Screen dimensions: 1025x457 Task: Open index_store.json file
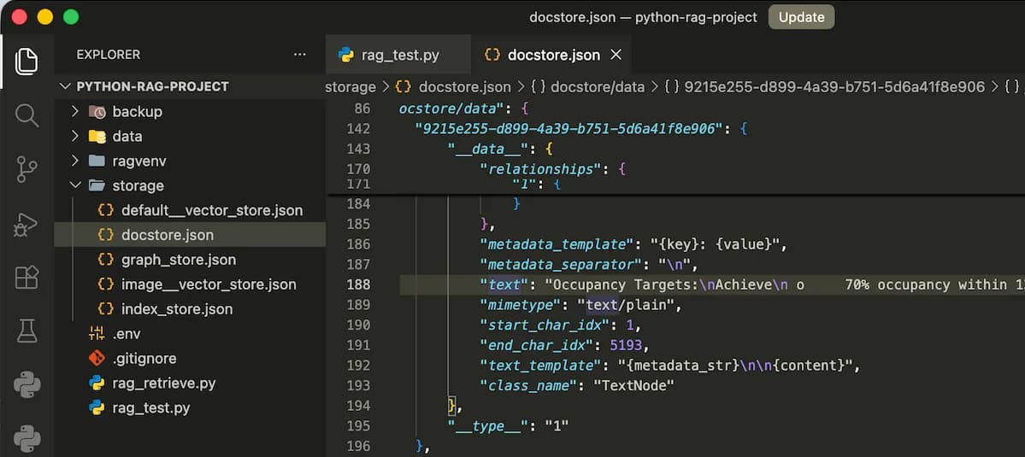[x=176, y=309]
